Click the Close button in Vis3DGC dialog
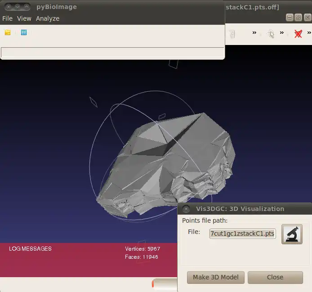Screen dimensions: 312x292 pos(275,277)
